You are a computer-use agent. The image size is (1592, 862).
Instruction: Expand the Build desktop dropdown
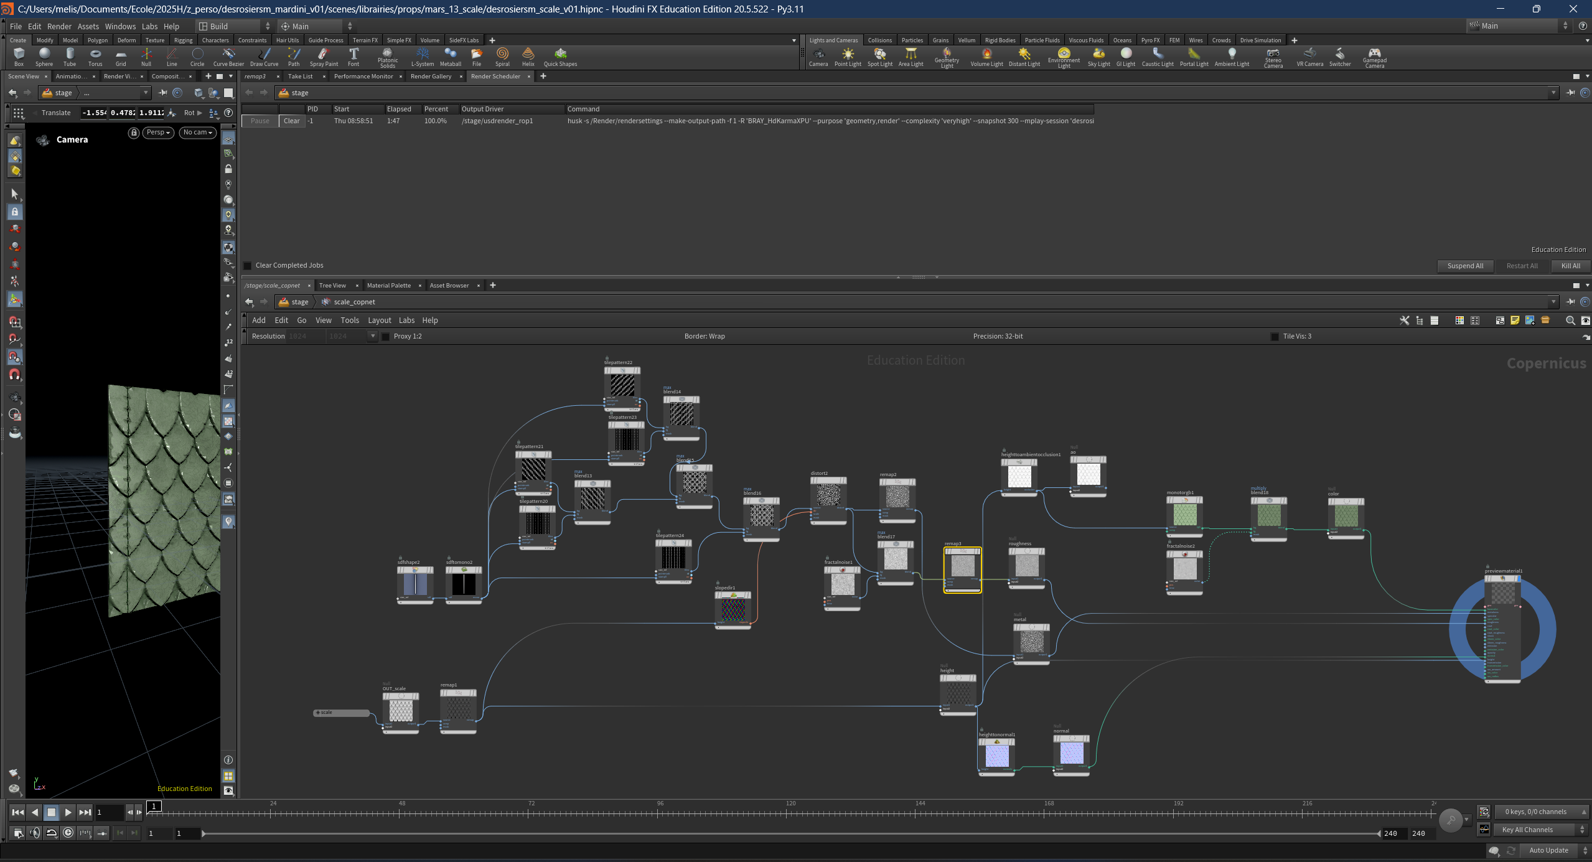coord(235,26)
